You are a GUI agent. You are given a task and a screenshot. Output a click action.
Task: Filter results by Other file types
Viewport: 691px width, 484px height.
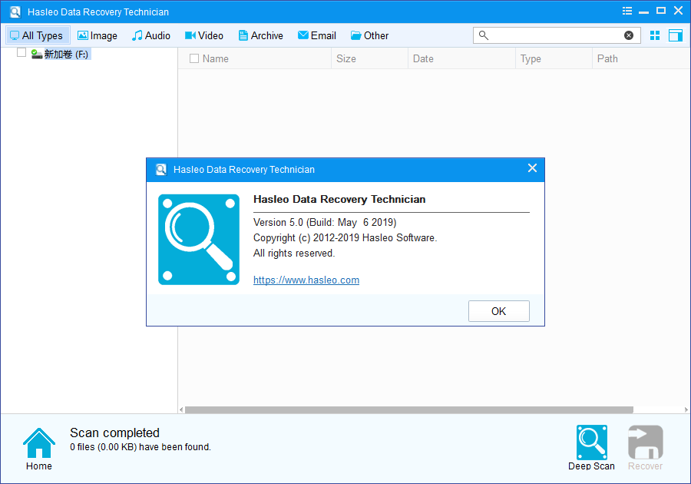click(370, 35)
